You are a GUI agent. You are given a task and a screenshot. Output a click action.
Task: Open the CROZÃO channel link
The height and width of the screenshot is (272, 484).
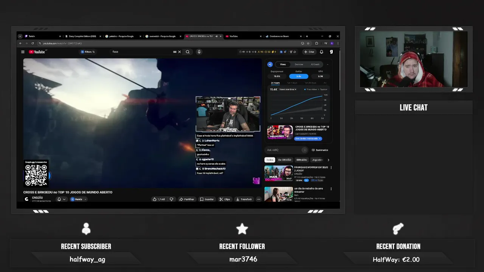(x=37, y=198)
